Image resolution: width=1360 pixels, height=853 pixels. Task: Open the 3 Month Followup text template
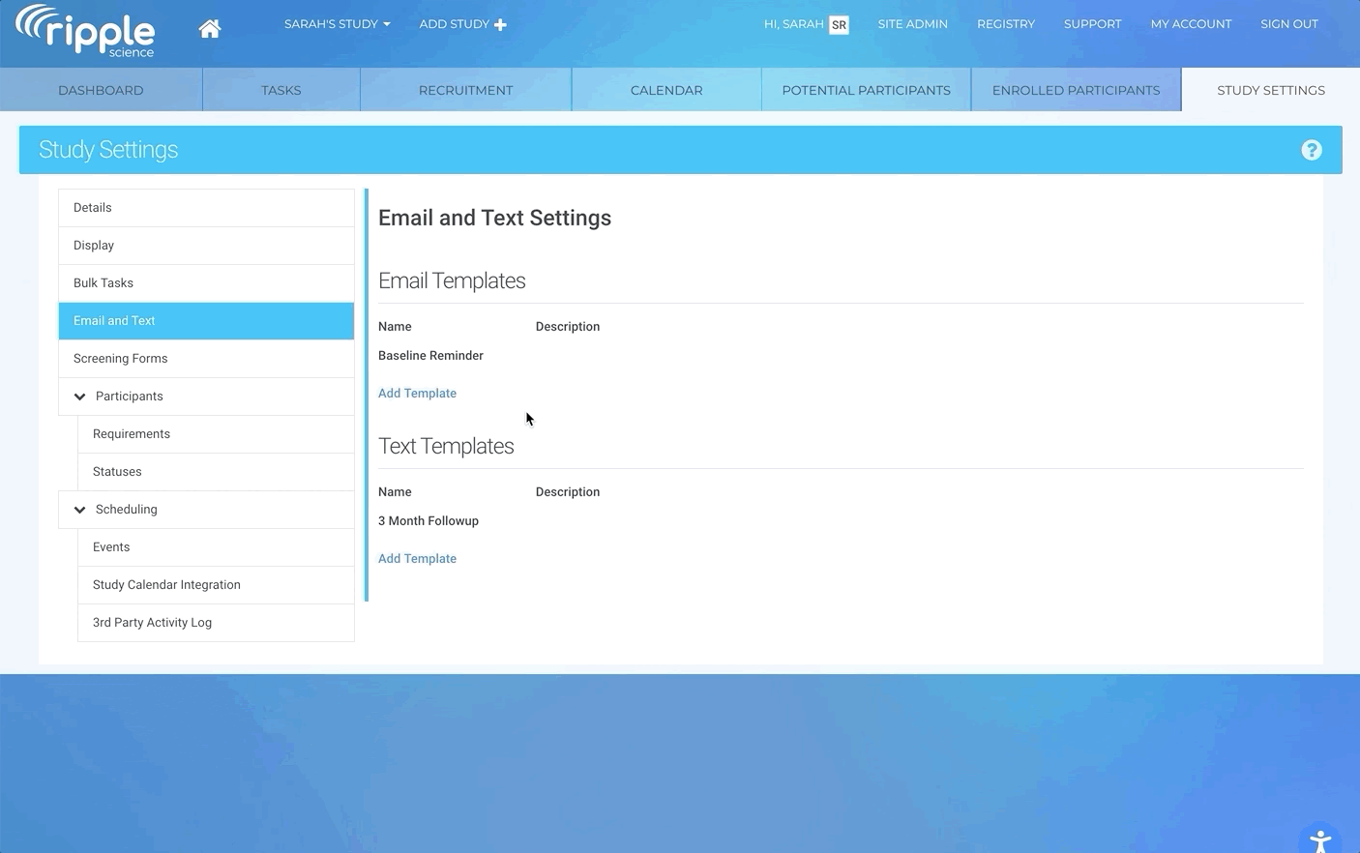(429, 521)
